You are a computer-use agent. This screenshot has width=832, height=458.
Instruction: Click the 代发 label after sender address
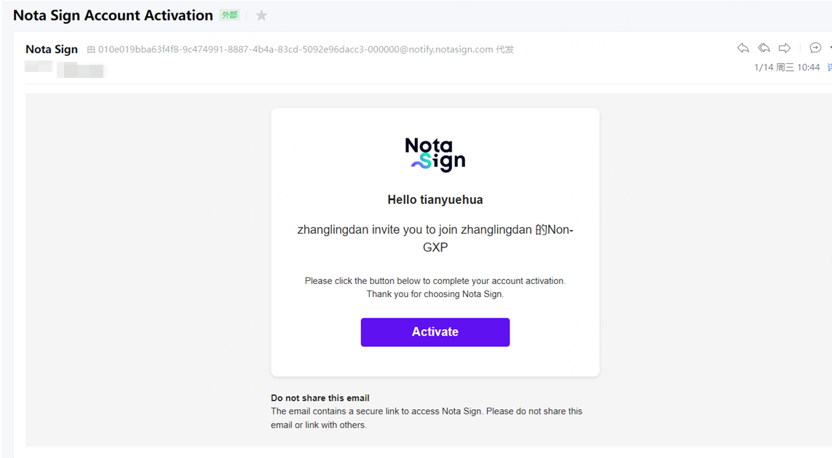click(x=505, y=50)
